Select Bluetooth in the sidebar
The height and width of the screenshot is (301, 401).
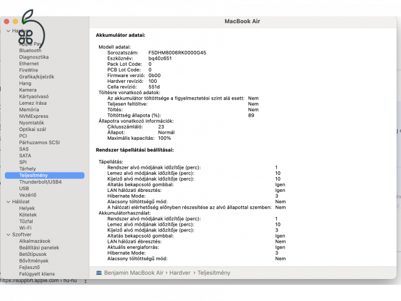tap(30, 50)
